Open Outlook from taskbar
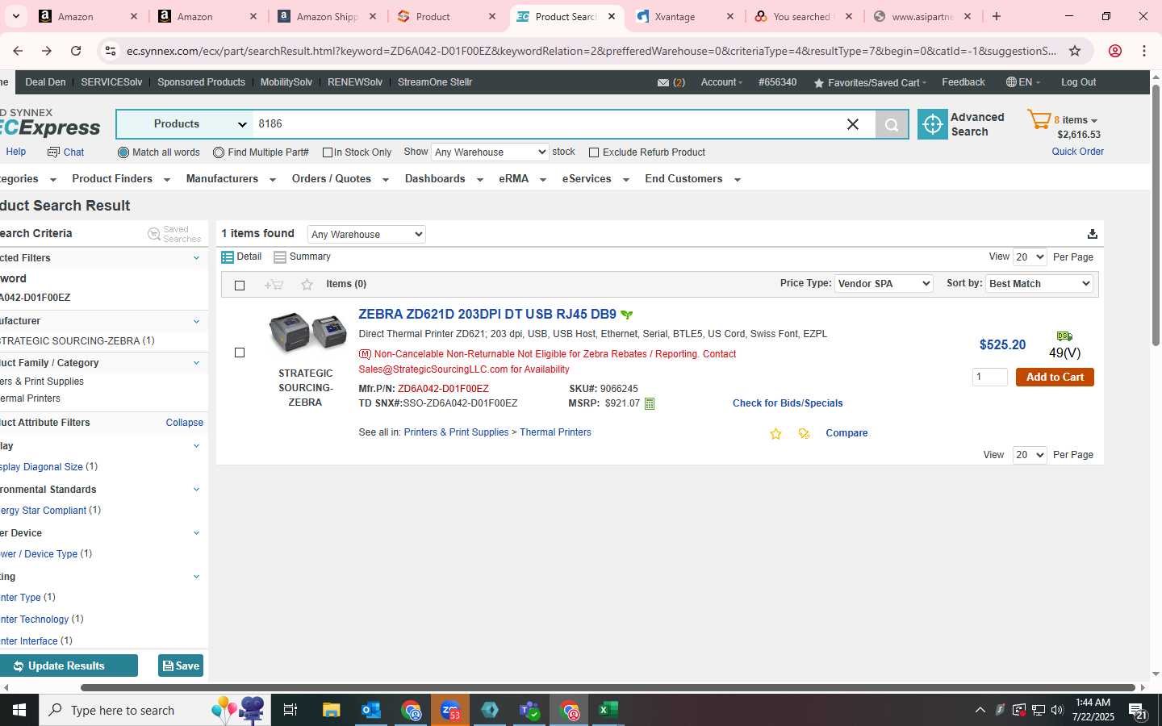1162x726 pixels. (371, 710)
